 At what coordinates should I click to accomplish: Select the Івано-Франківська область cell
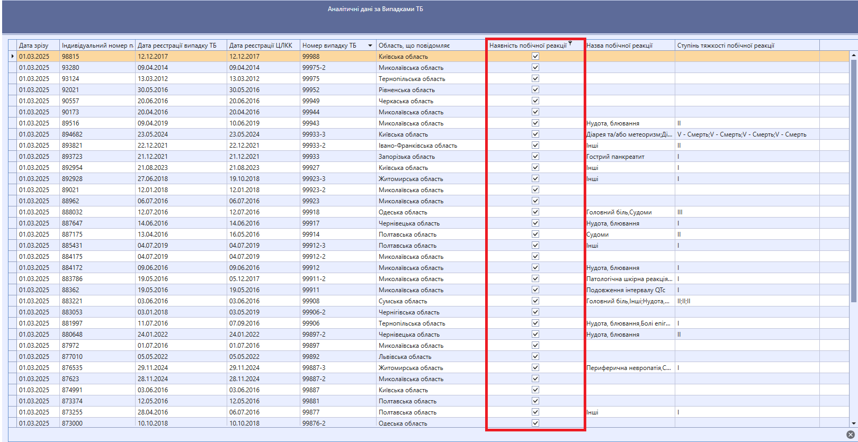(x=432, y=146)
